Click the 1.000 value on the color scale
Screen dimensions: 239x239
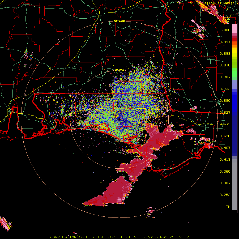[225, 30]
